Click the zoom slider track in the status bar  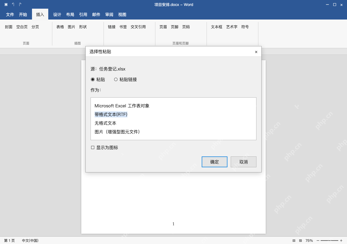pos(329,240)
